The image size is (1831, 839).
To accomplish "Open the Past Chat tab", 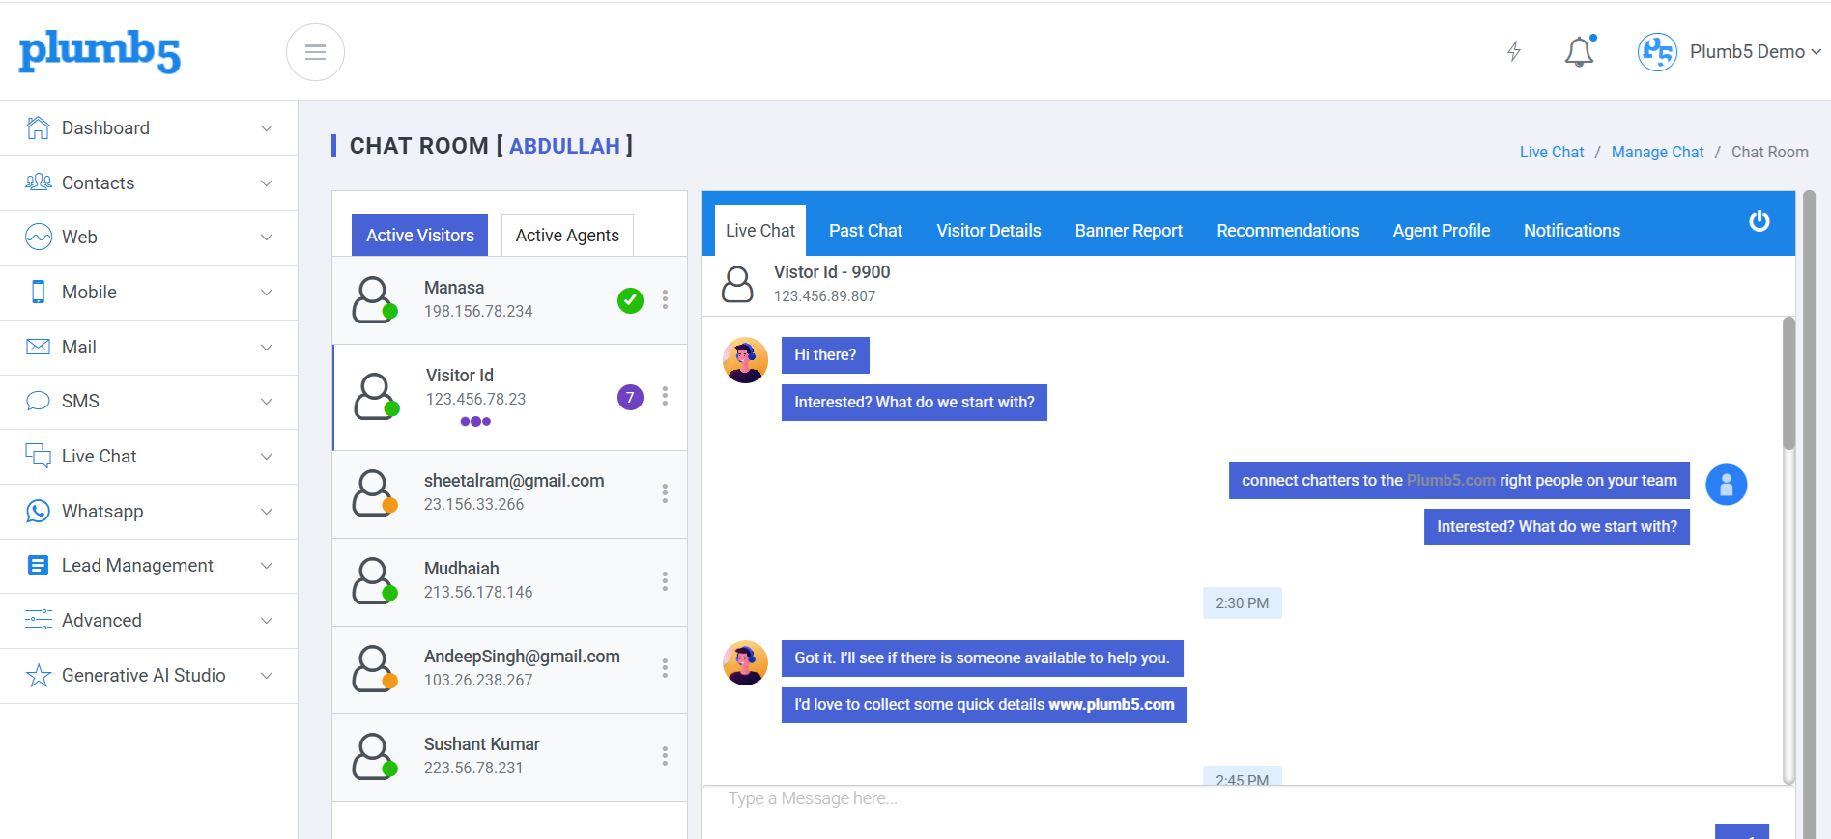I will tap(866, 231).
